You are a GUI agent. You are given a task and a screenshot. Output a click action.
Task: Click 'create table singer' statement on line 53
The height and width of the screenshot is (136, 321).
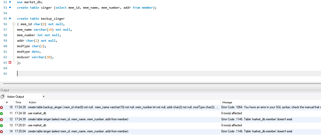[x=87, y=8]
